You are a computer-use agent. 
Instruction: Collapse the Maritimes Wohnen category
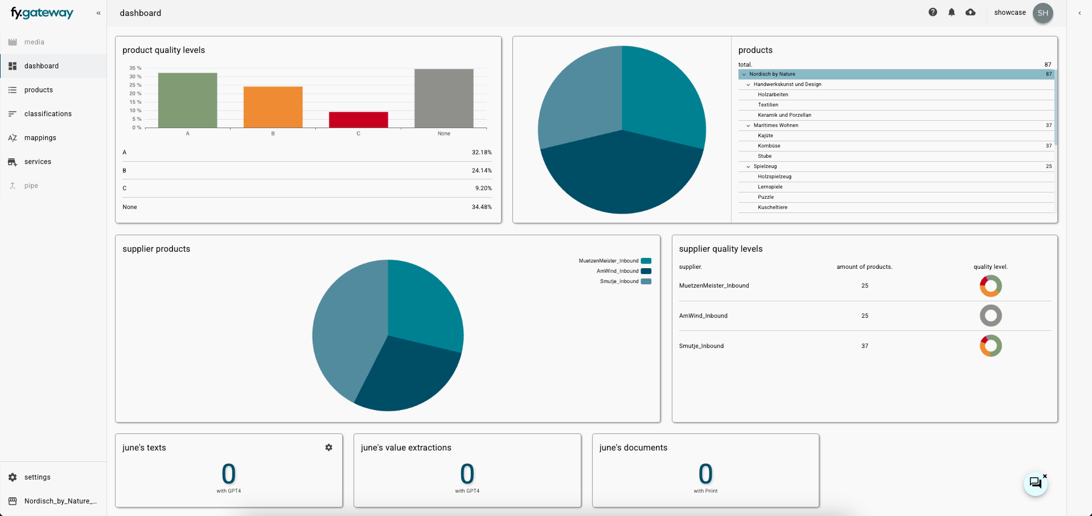pyautogui.click(x=748, y=125)
